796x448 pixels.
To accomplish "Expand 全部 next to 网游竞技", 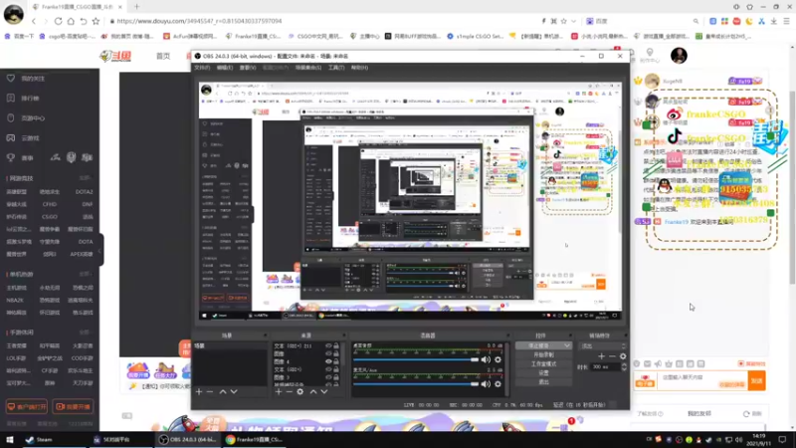I will [x=85, y=178].
